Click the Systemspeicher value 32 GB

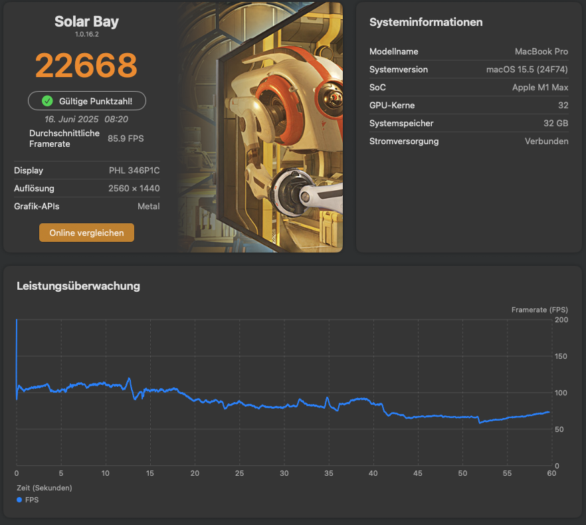(555, 124)
